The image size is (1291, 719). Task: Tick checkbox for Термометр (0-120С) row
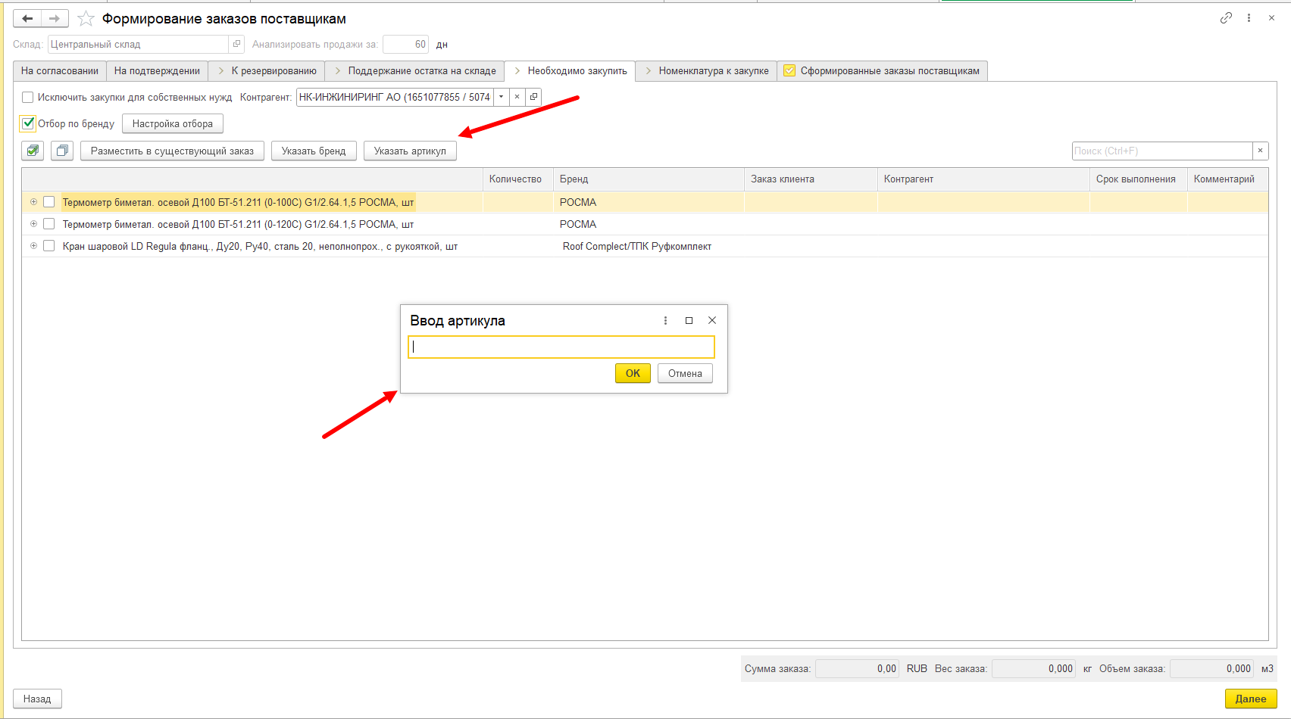point(49,224)
